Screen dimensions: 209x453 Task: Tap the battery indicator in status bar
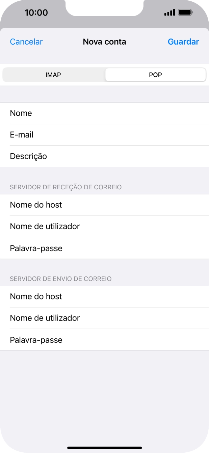(x=184, y=13)
